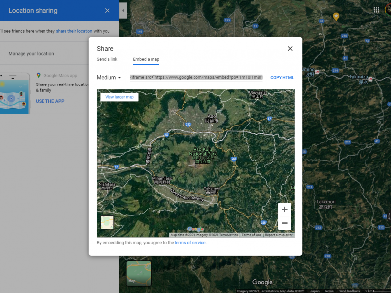
Task: Click the phone illustration in sidebar
Action: [15, 93]
